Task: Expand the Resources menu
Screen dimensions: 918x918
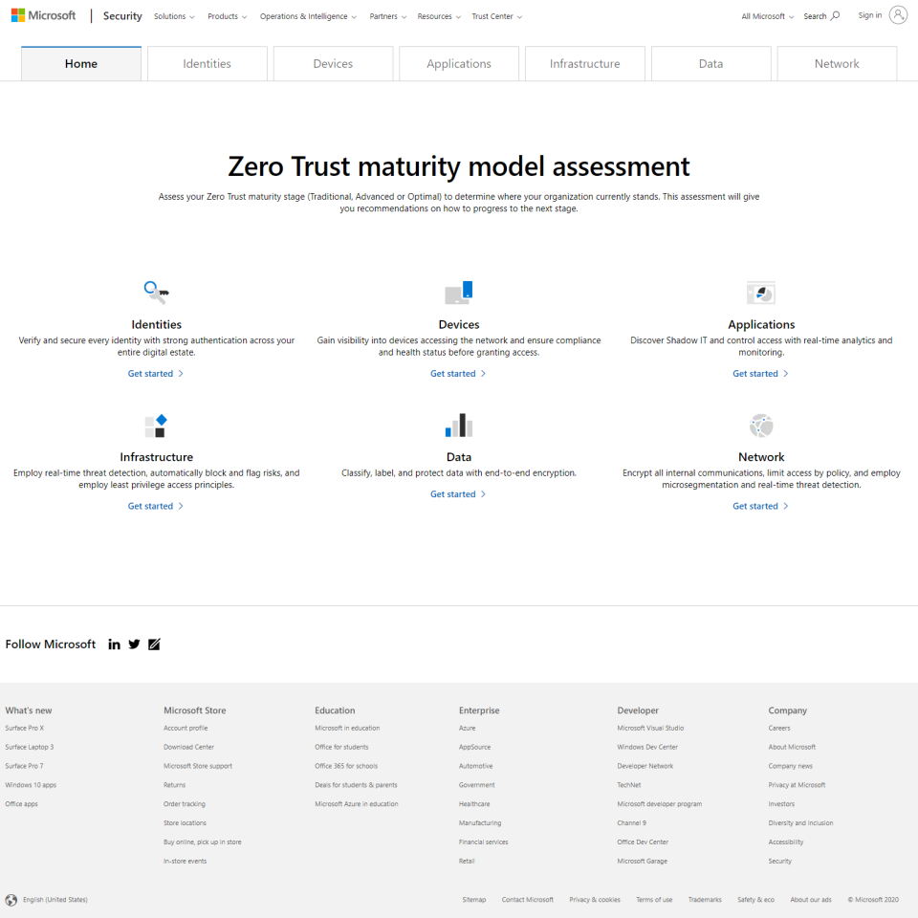Action: coord(439,16)
